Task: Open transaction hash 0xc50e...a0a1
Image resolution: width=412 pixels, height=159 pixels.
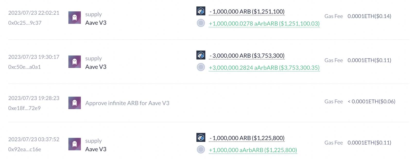Action: [24, 67]
